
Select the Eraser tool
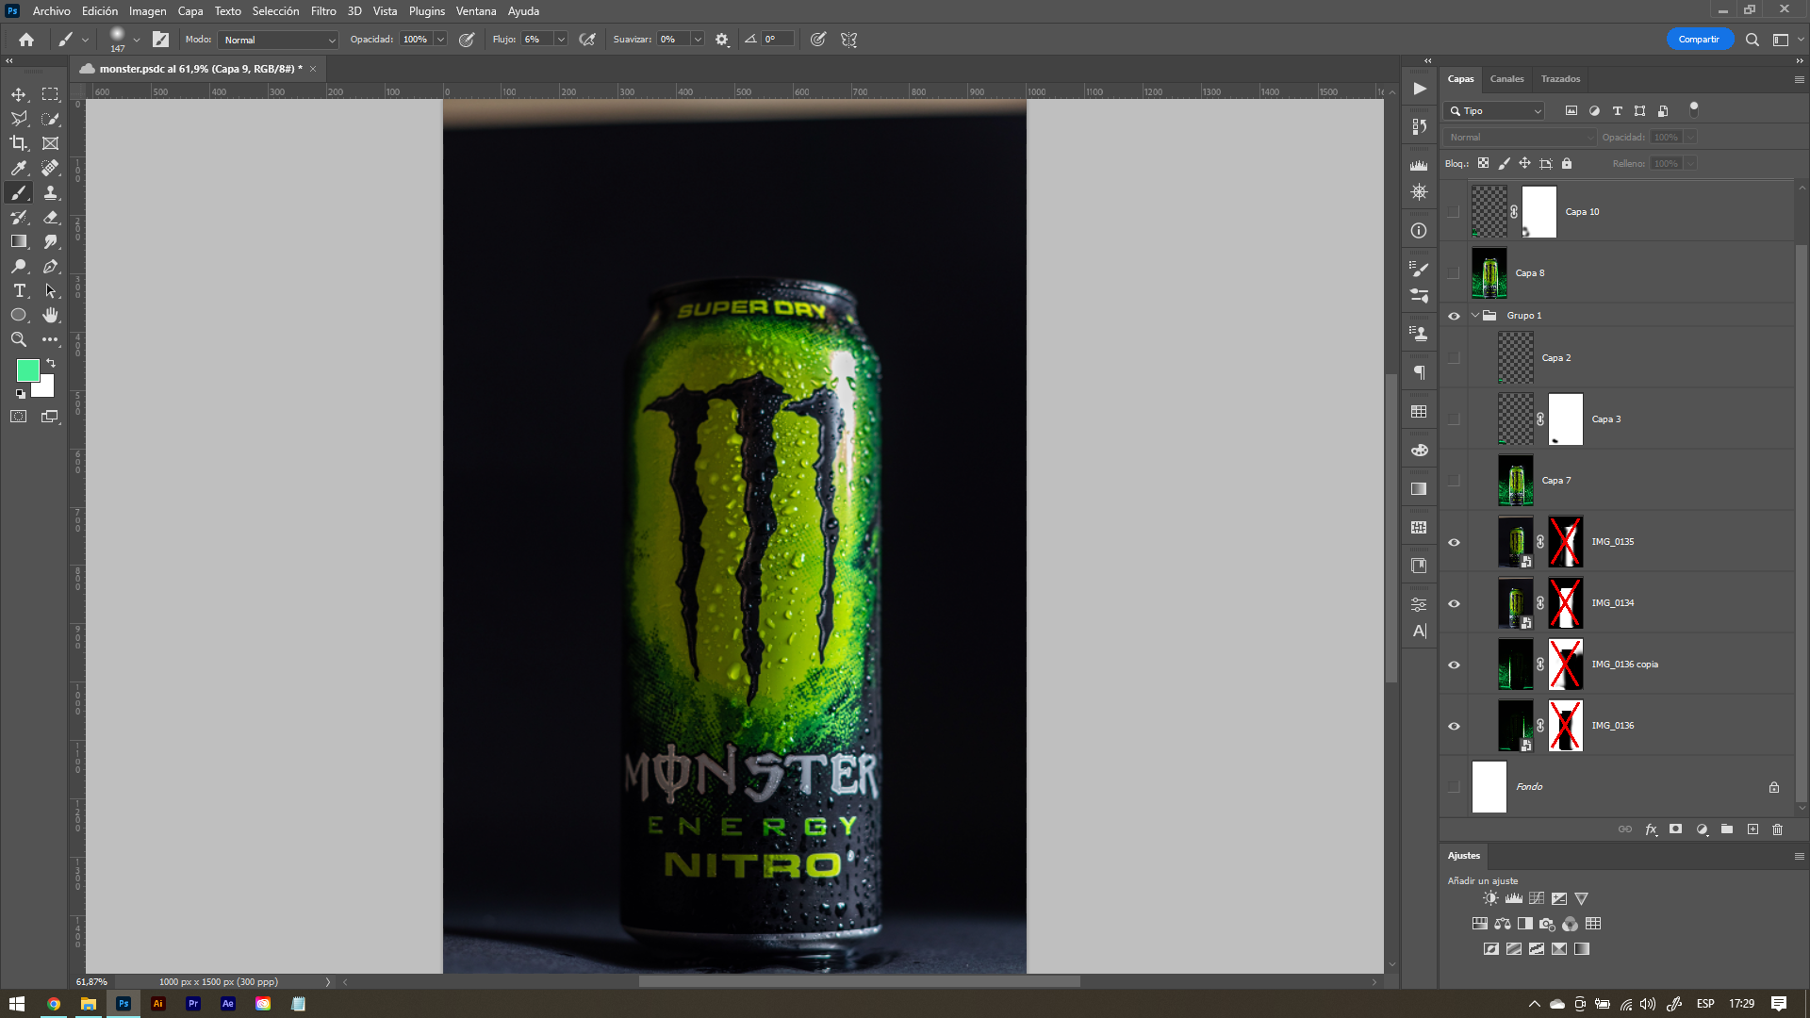pyautogui.click(x=51, y=217)
